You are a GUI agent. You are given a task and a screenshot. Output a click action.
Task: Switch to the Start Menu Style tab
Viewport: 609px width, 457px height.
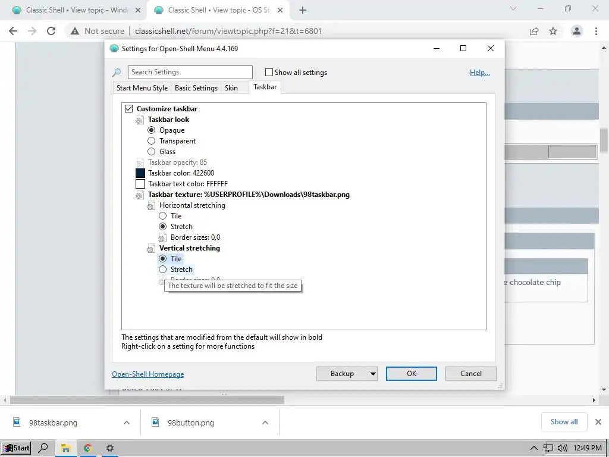(142, 88)
